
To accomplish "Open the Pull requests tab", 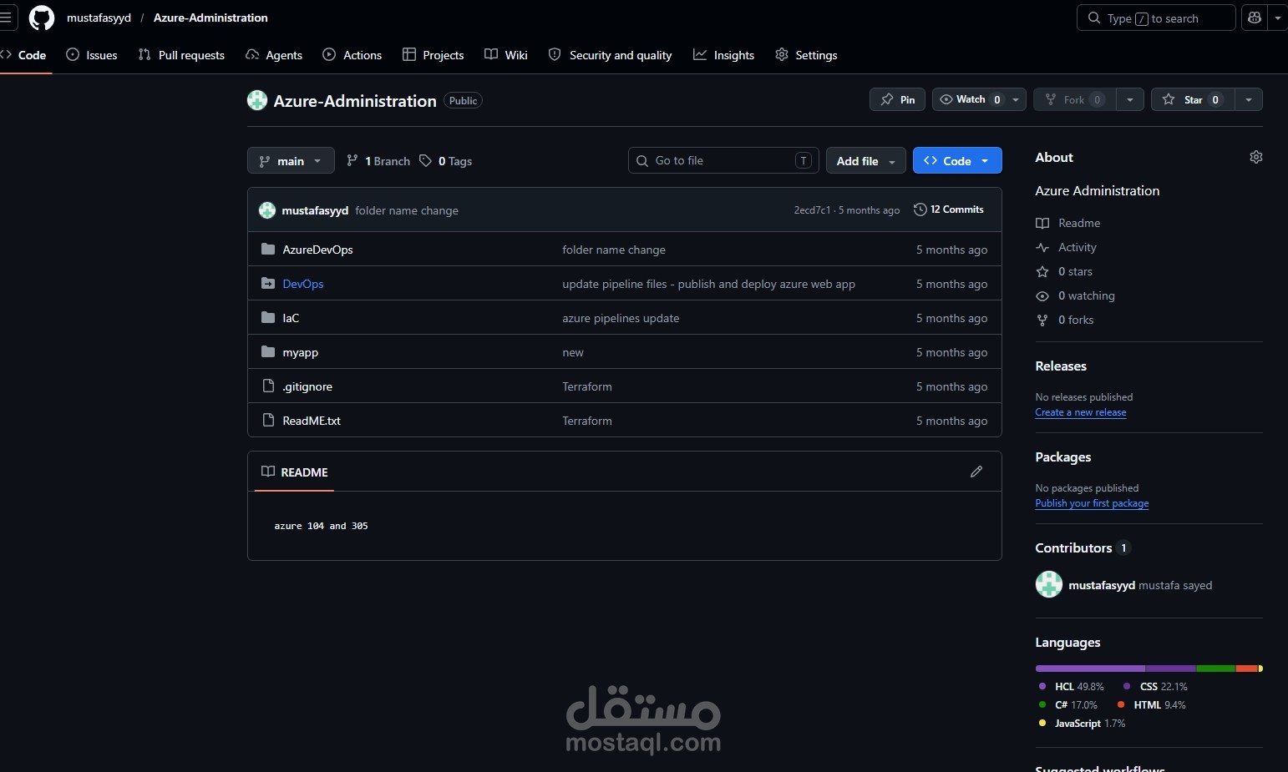I will coord(181,55).
